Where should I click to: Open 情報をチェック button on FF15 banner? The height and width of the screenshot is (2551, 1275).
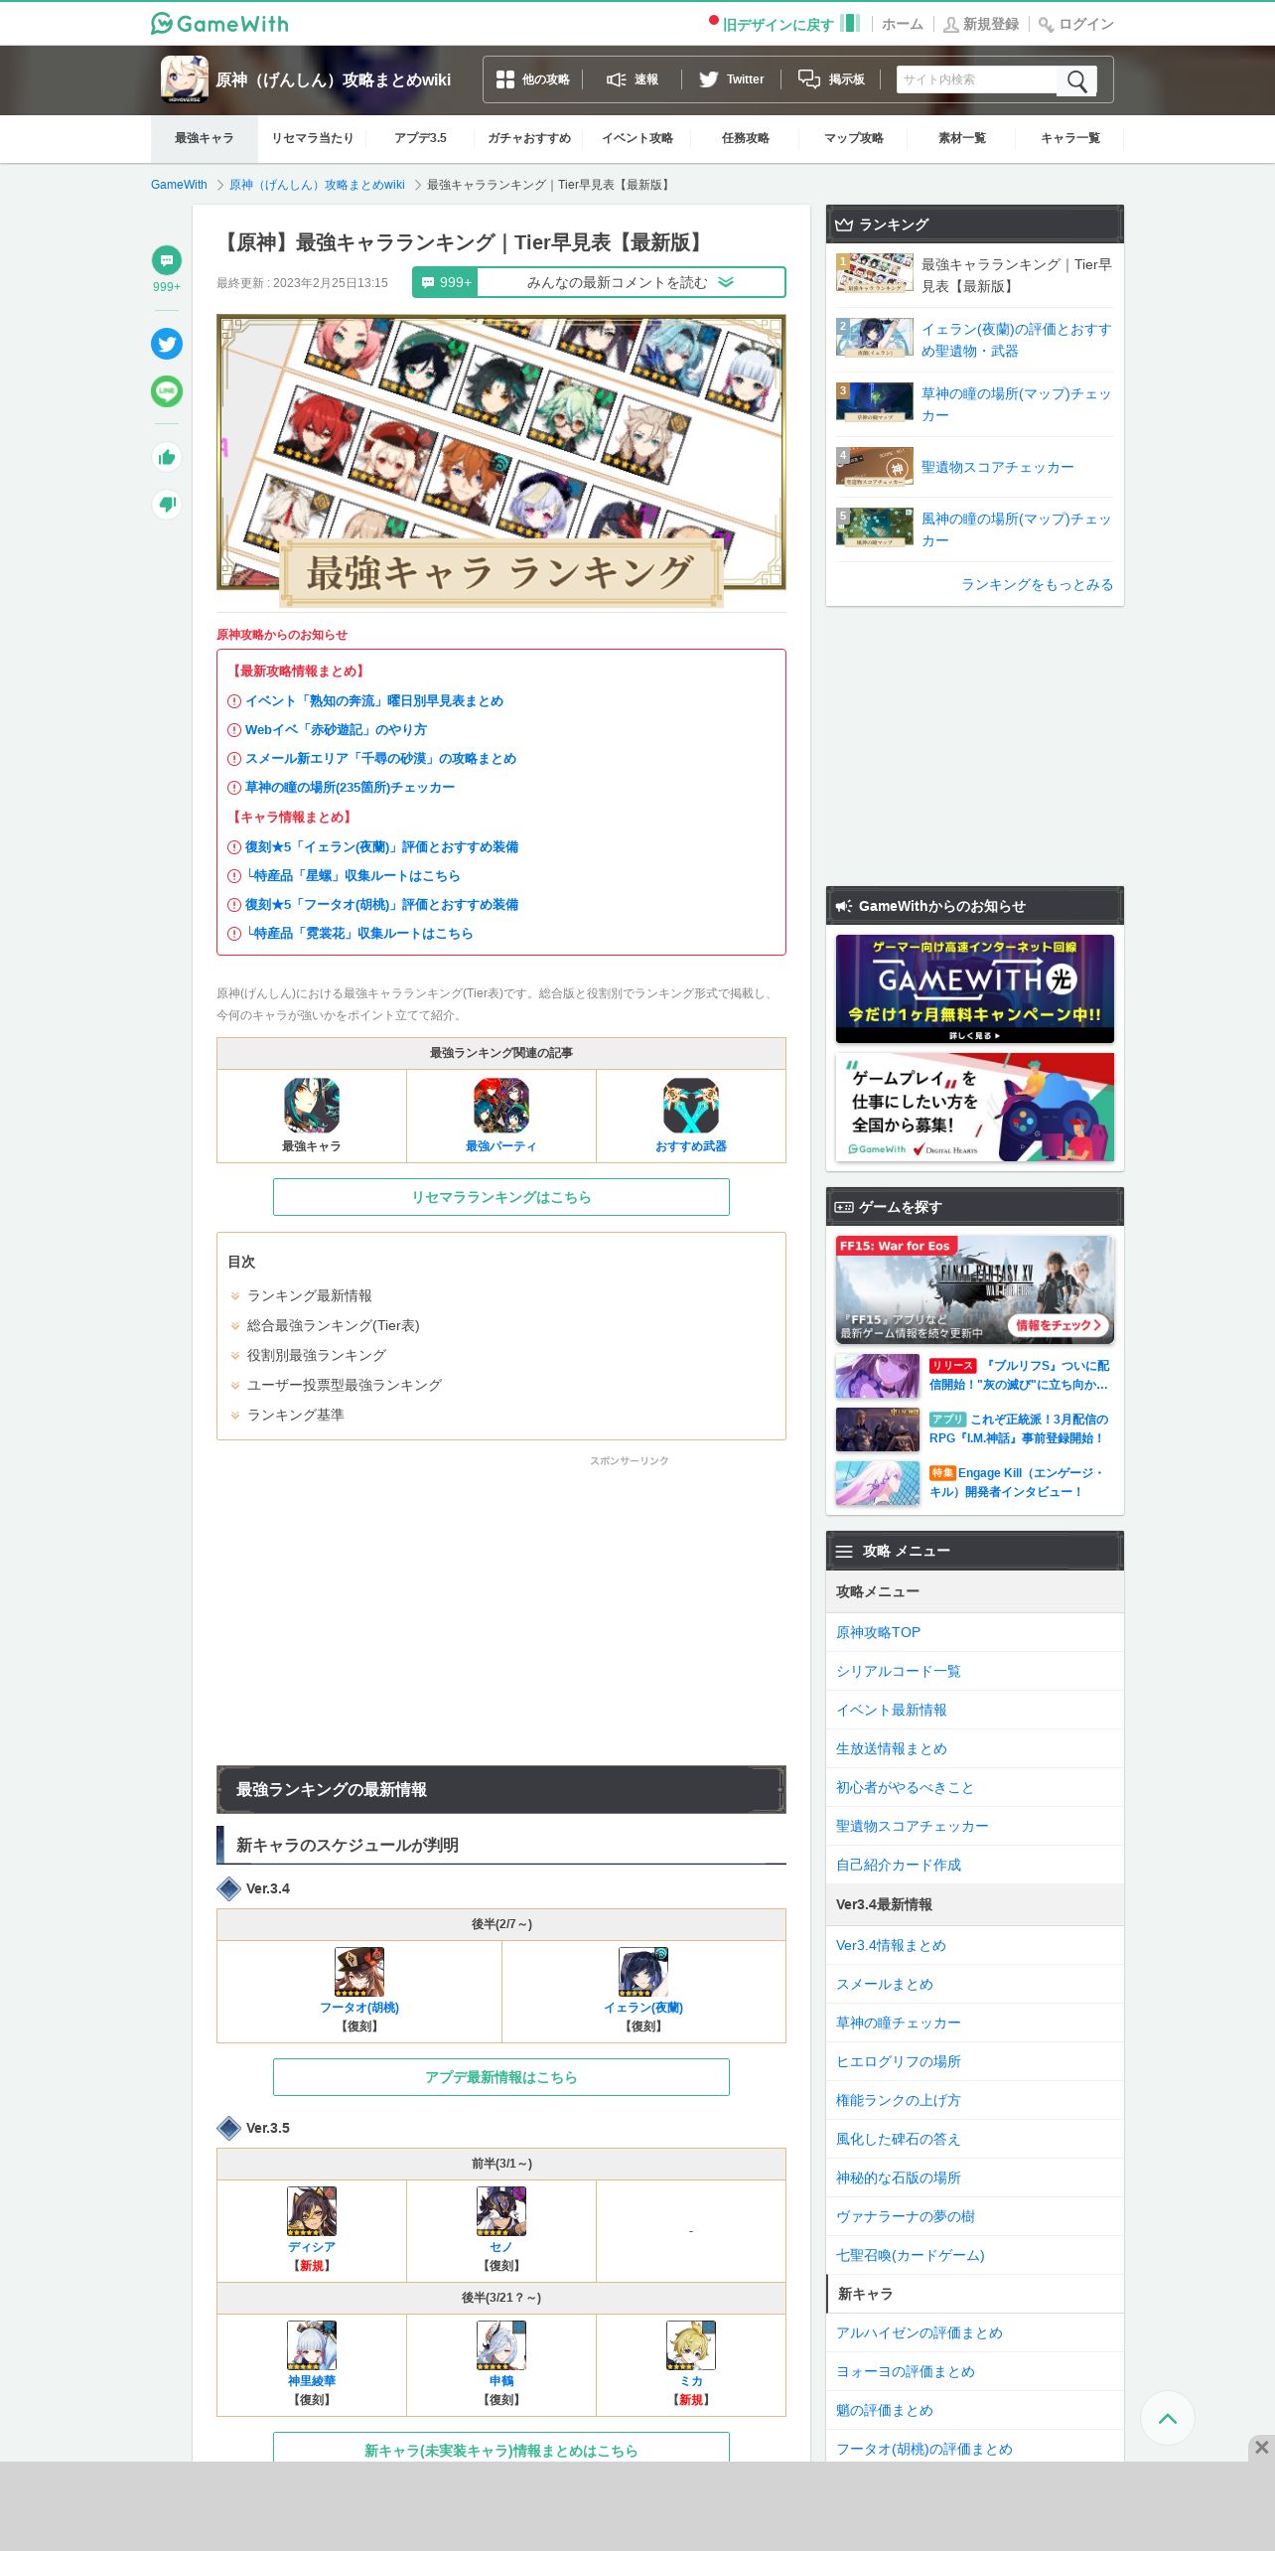(x=1059, y=1325)
